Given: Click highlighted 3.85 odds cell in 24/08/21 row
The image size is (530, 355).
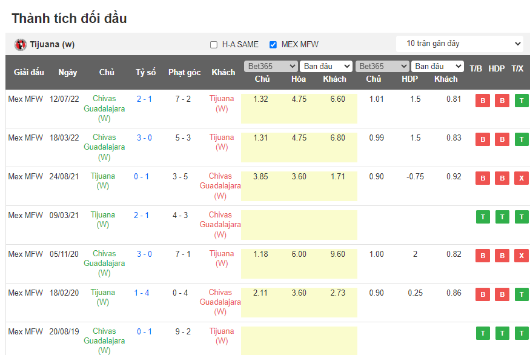Looking at the screenshot, I should coord(260,177).
